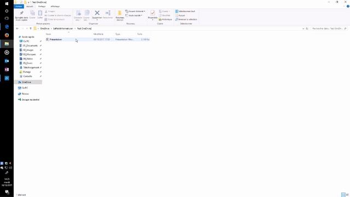Click the search box in Explorer

[329, 28]
